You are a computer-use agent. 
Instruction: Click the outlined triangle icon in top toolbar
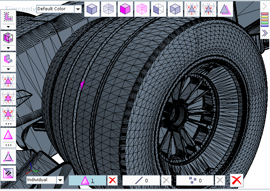click(225, 9)
